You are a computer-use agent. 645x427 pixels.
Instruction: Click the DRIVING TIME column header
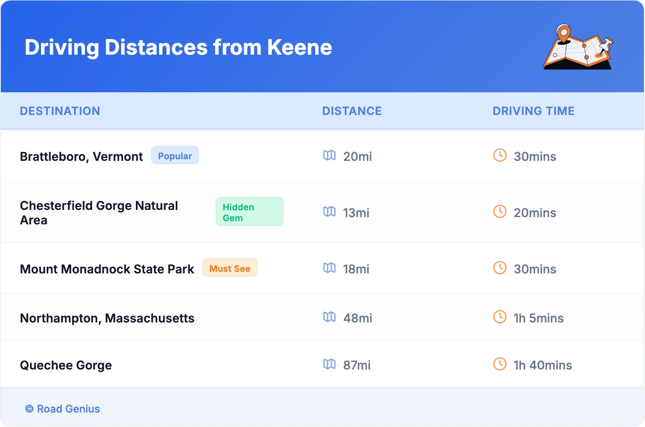point(534,111)
